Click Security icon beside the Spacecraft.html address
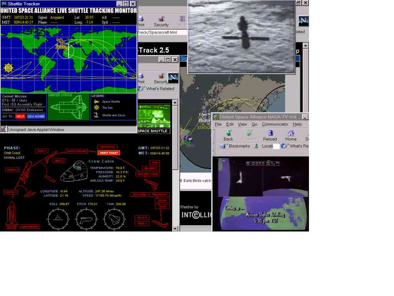The width and height of the screenshot is (394, 296). tap(161, 22)
